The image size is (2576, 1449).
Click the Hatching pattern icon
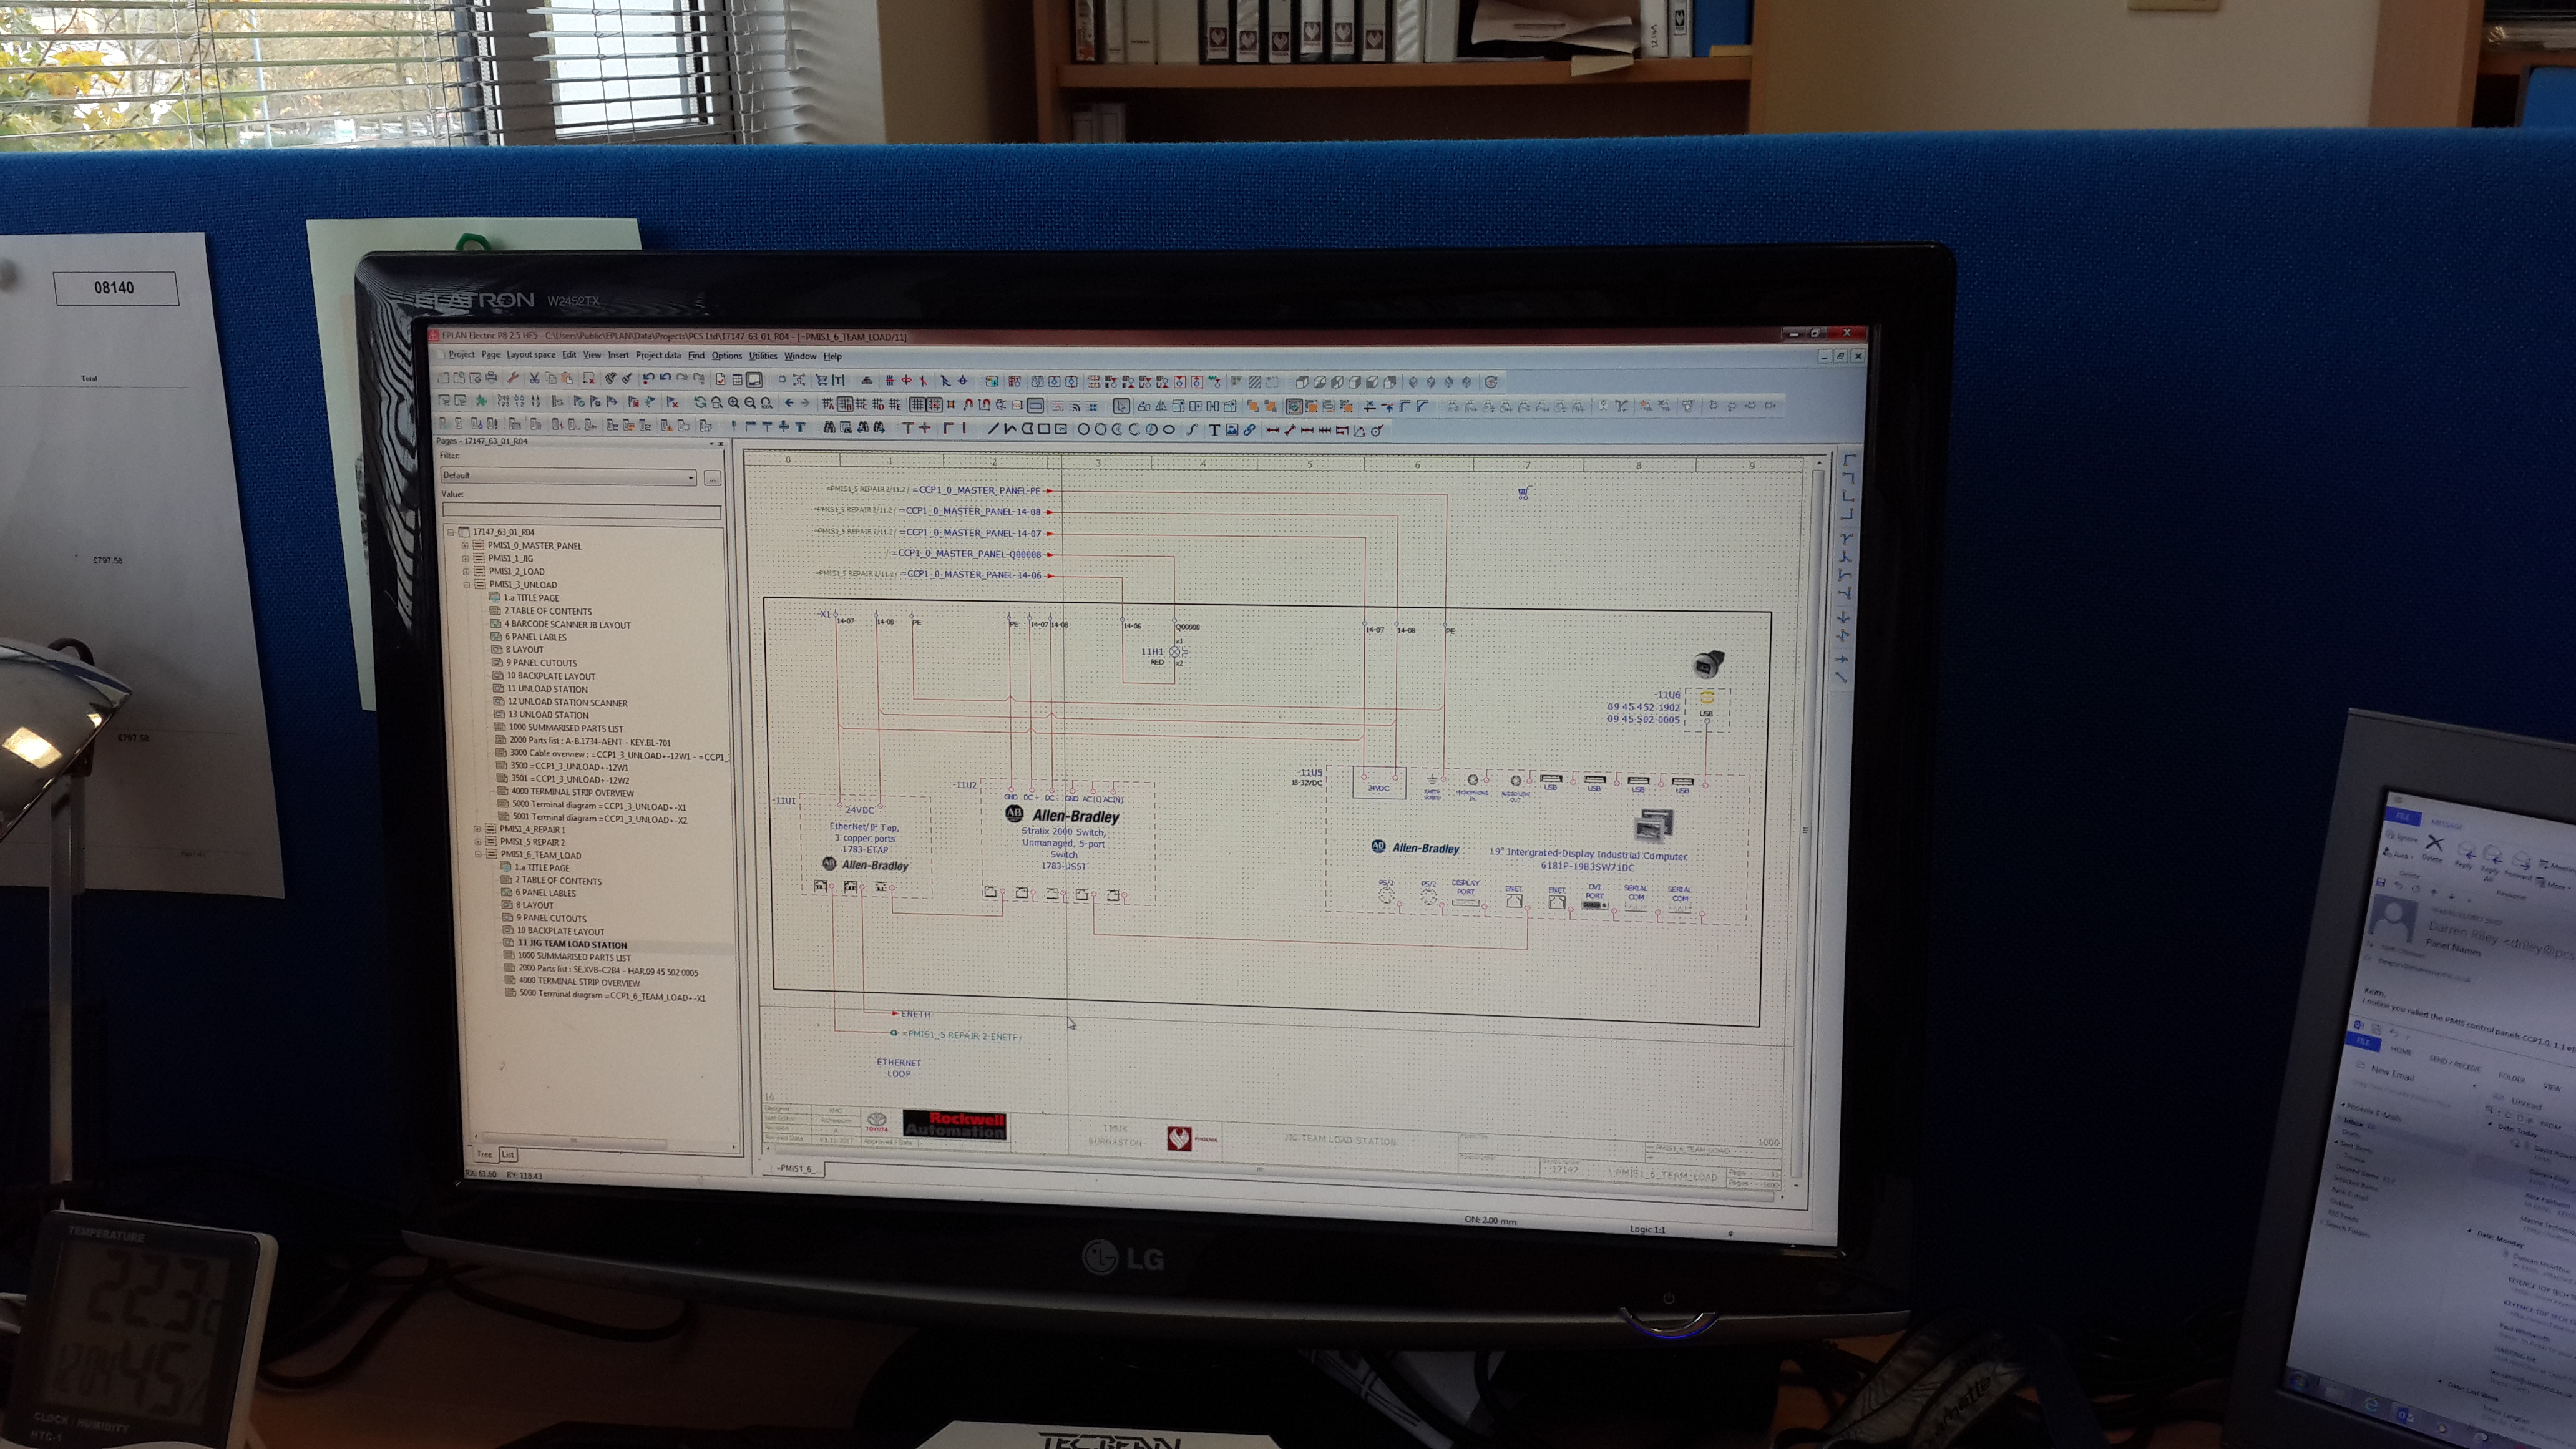[x=1255, y=382]
